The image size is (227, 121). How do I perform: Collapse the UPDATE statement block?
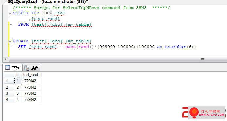pos(10,41)
